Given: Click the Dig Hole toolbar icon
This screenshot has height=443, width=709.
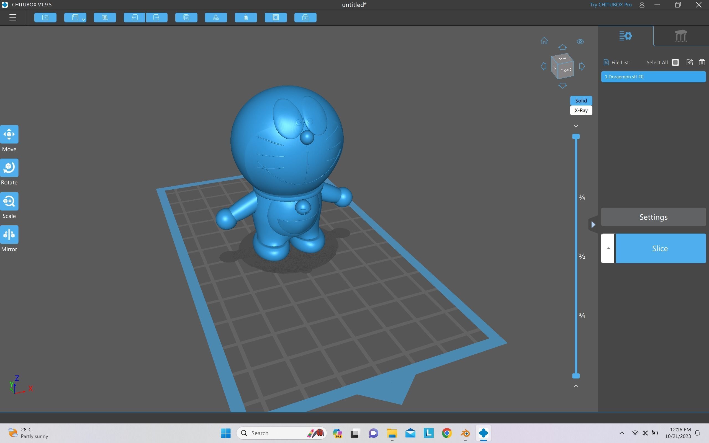Looking at the screenshot, I should click(276, 17).
